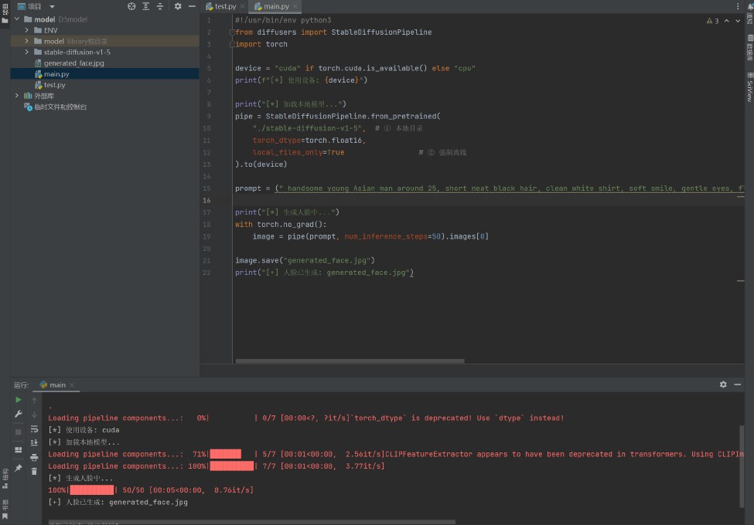This screenshot has width=754, height=525.
Task: Fold the import block at line 2
Action: point(232,32)
